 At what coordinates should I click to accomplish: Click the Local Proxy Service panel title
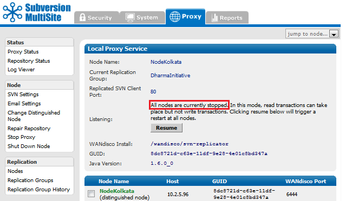(118, 49)
